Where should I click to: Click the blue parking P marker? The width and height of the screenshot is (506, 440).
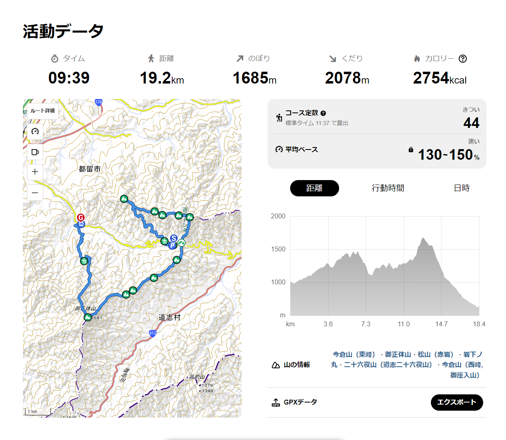[172, 245]
